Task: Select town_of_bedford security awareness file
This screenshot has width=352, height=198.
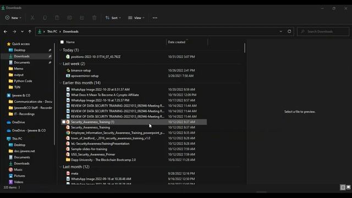Action: point(111,138)
